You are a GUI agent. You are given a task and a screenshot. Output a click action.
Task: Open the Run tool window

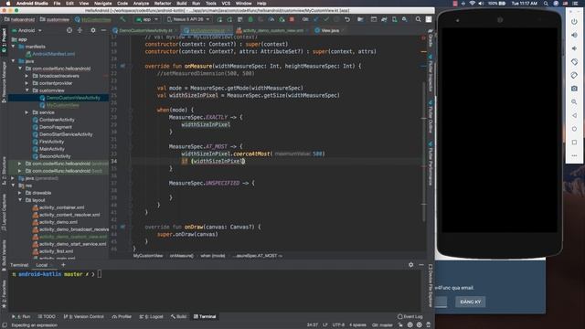21,316
